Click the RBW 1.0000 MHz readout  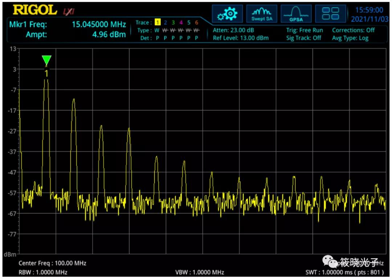coord(43,272)
